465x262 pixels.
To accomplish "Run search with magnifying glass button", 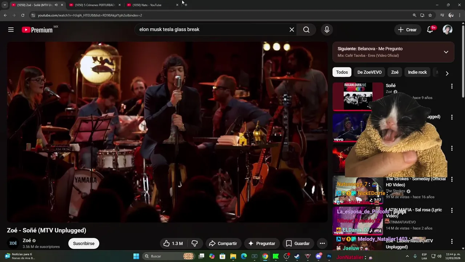I will coord(306,30).
